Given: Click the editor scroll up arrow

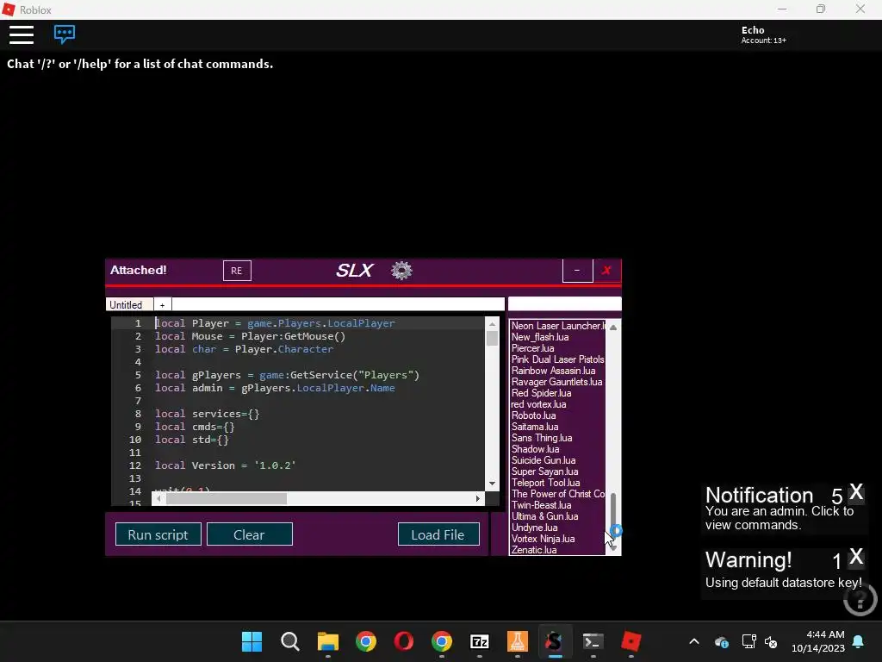Looking at the screenshot, I should (x=492, y=324).
